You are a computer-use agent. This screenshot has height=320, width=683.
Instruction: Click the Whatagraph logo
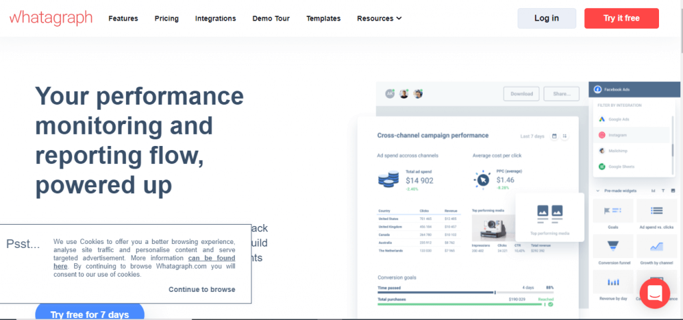click(51, 18)
